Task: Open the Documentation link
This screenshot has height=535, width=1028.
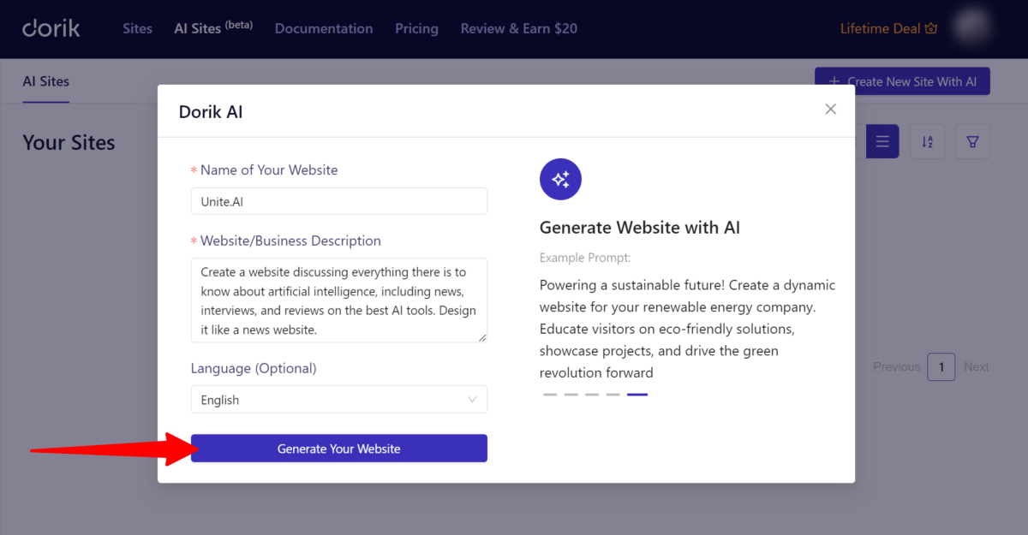Action: pos(324,28)
